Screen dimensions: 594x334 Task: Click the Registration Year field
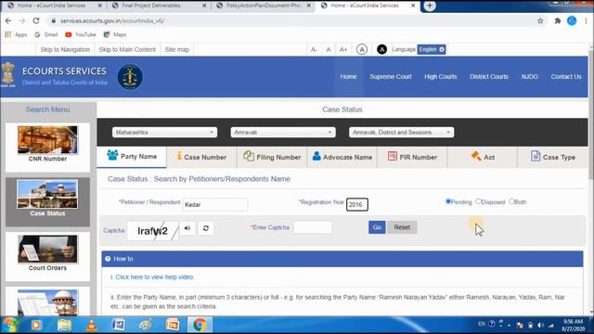pyautogui.click(x=356, y=204)
